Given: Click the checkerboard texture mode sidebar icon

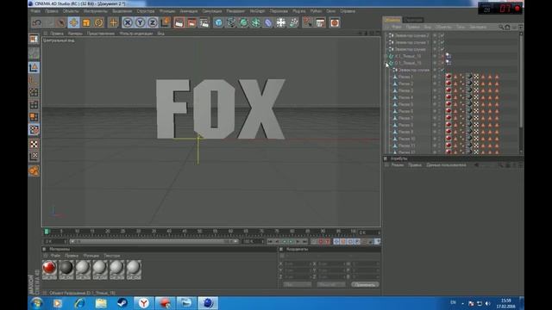Looking at the screenshot, I should 34,144.
